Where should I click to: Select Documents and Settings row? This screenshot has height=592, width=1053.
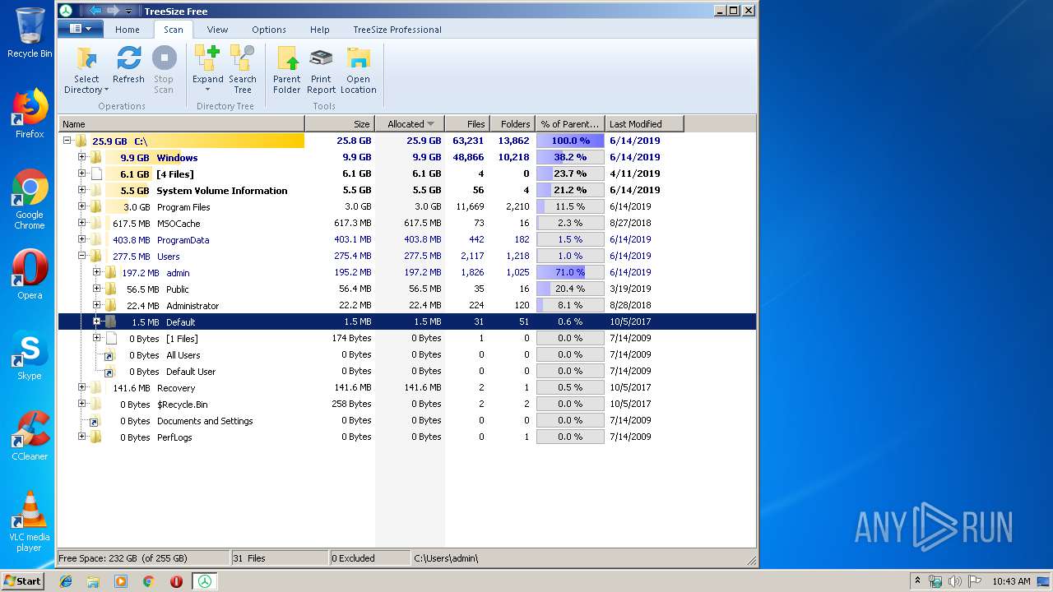[407, 420]
